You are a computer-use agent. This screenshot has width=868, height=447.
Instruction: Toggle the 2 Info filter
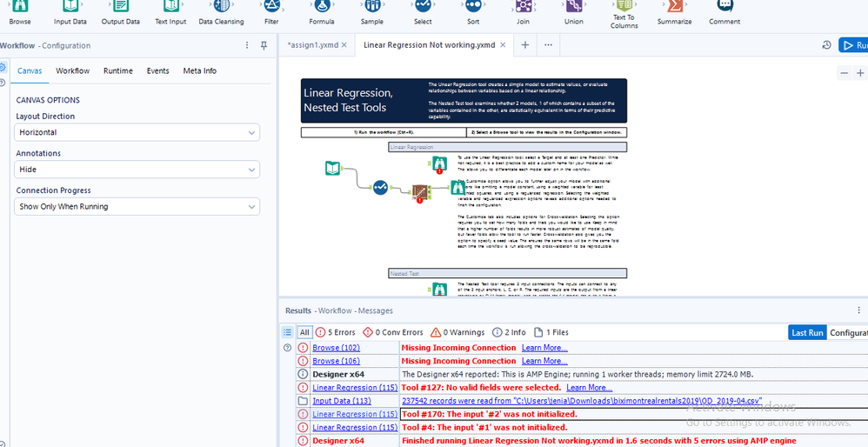pos(509,332)
